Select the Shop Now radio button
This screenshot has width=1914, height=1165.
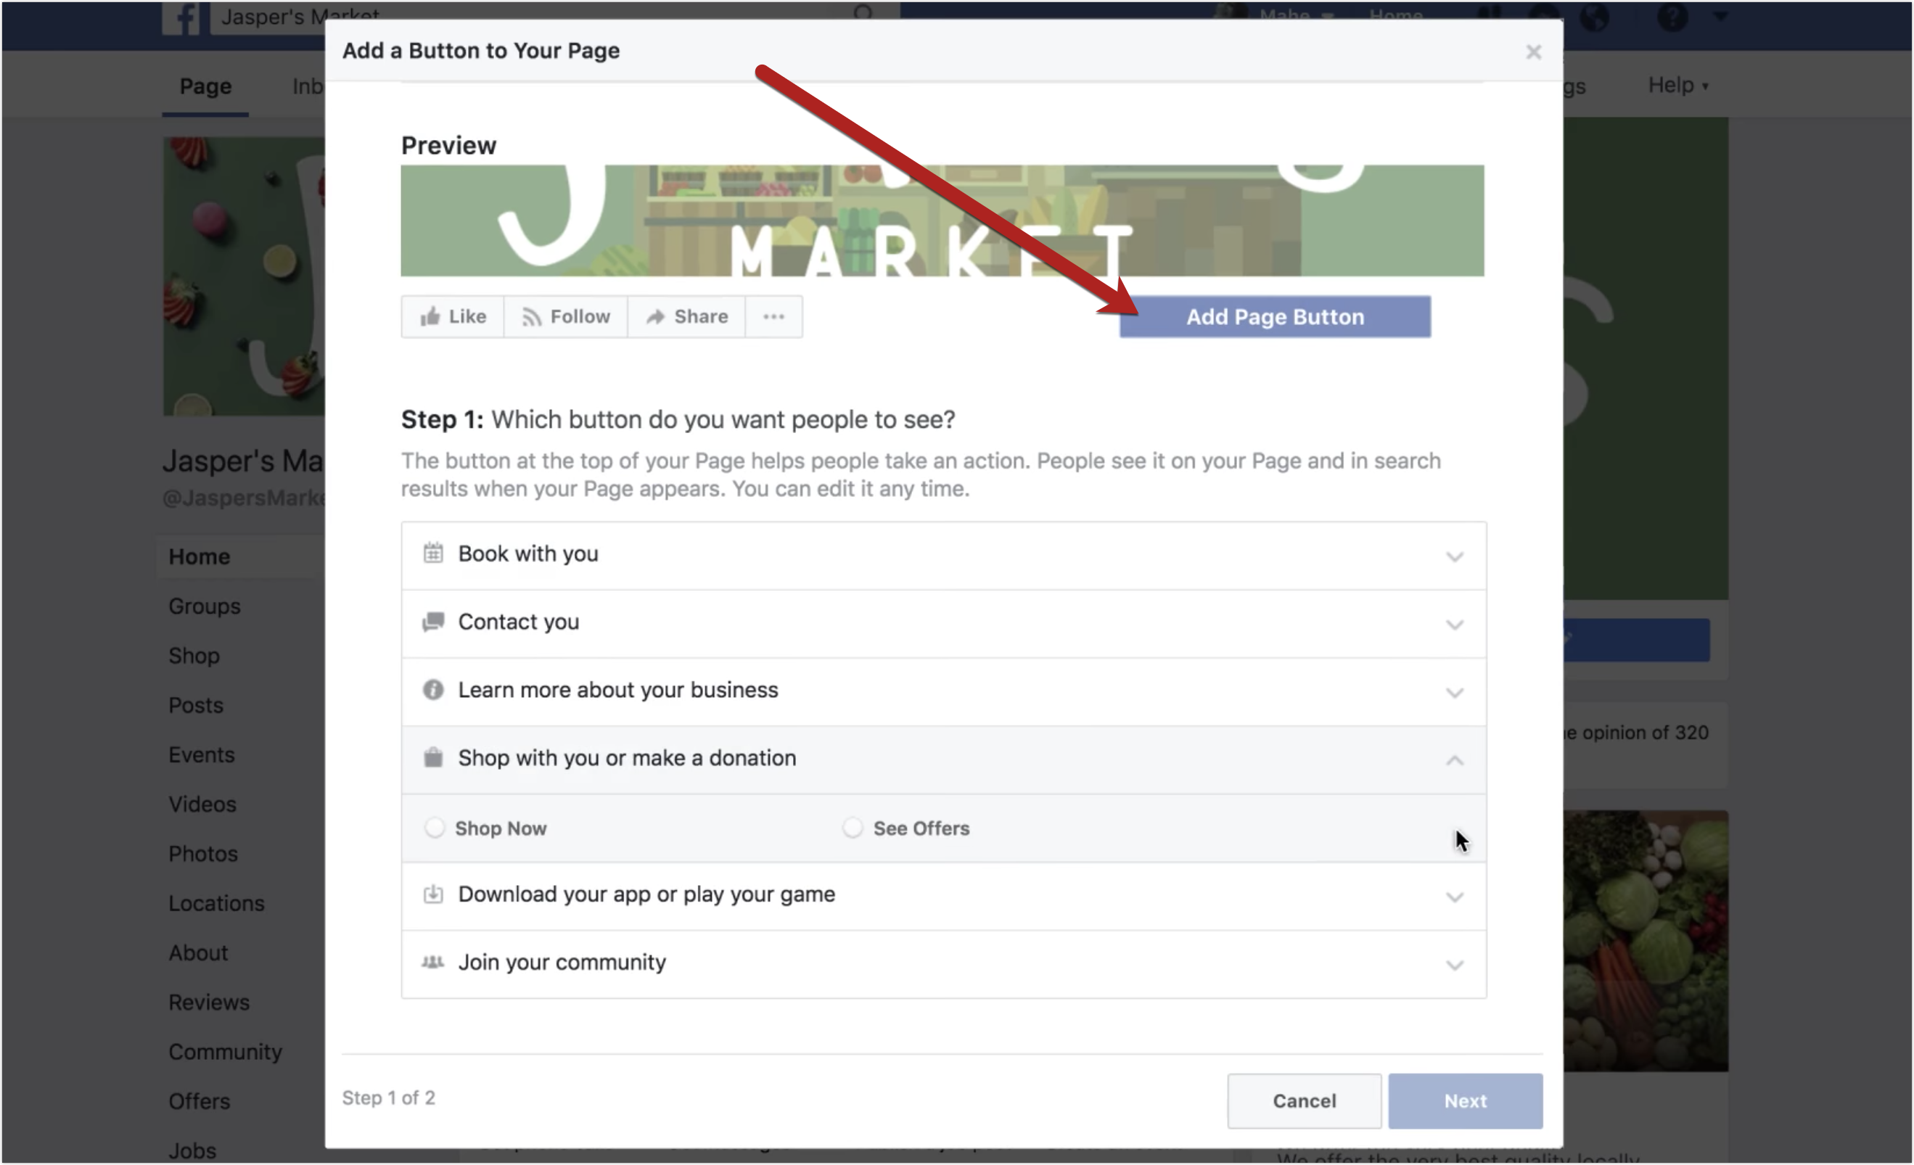(x=435, y=827)
